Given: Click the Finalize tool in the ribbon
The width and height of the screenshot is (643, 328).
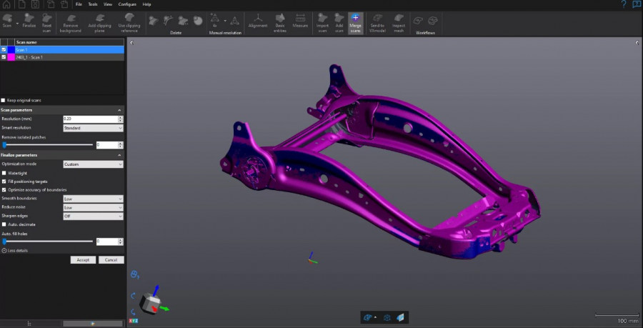Looking at the screenshot, I should [29, 21].
